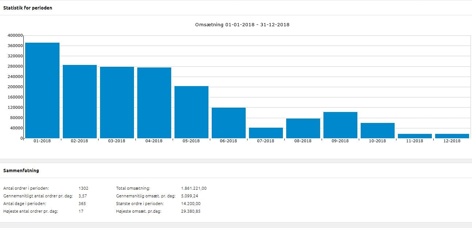Select the blue bar for 04-2018
The width and height of the screenshot is (472, 228).
(154, 103)
